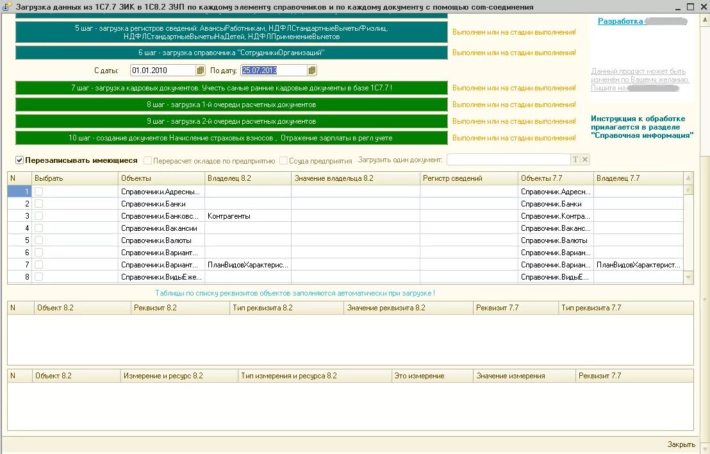Open the "Разработка" link

tap(620, 21)
